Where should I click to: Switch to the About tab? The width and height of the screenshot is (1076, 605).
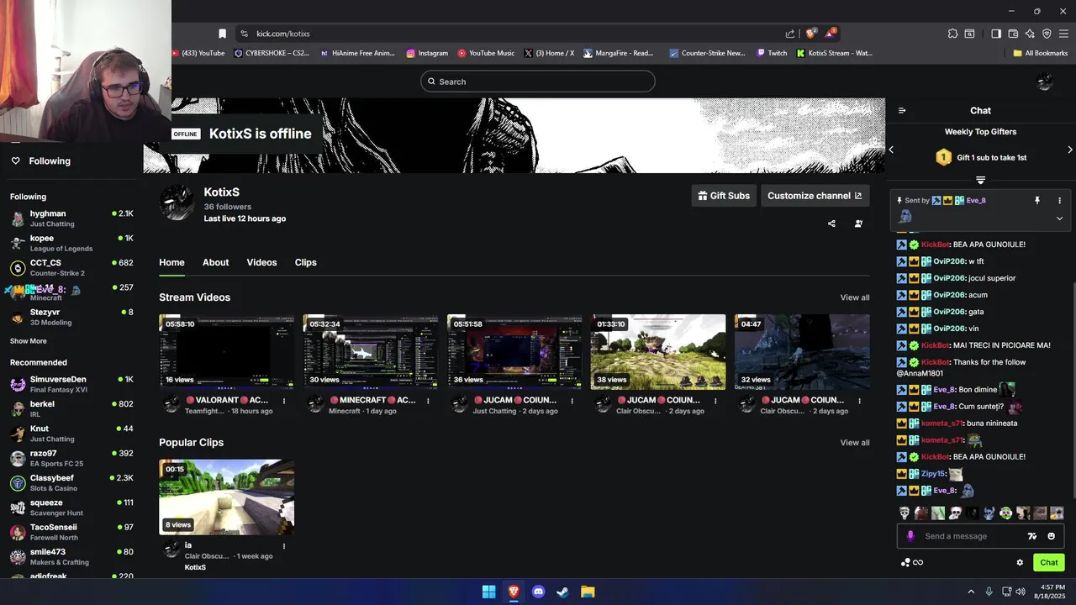(215, 262)
